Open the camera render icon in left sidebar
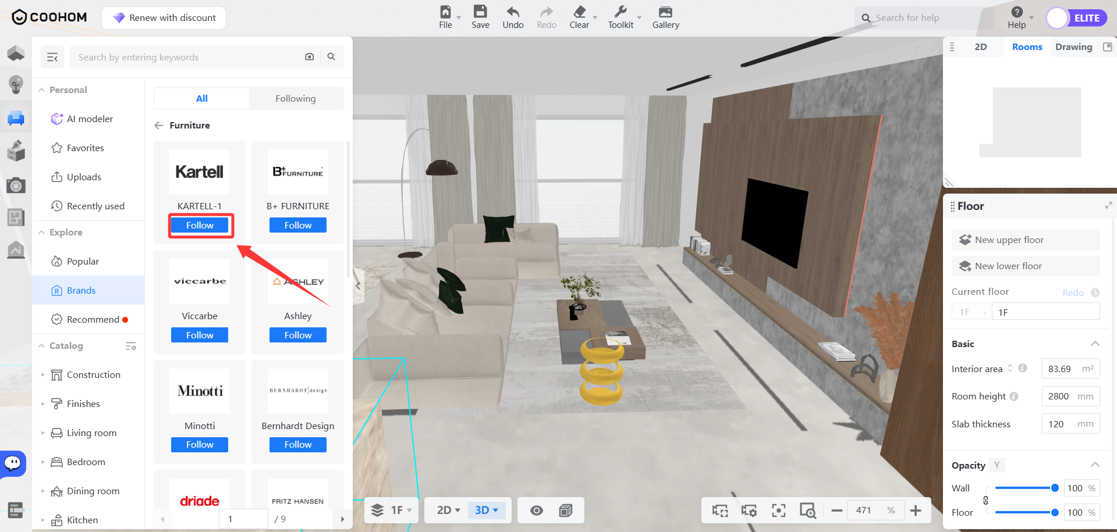This screenshot has height=532, width=1117. [x=16, y=185]
